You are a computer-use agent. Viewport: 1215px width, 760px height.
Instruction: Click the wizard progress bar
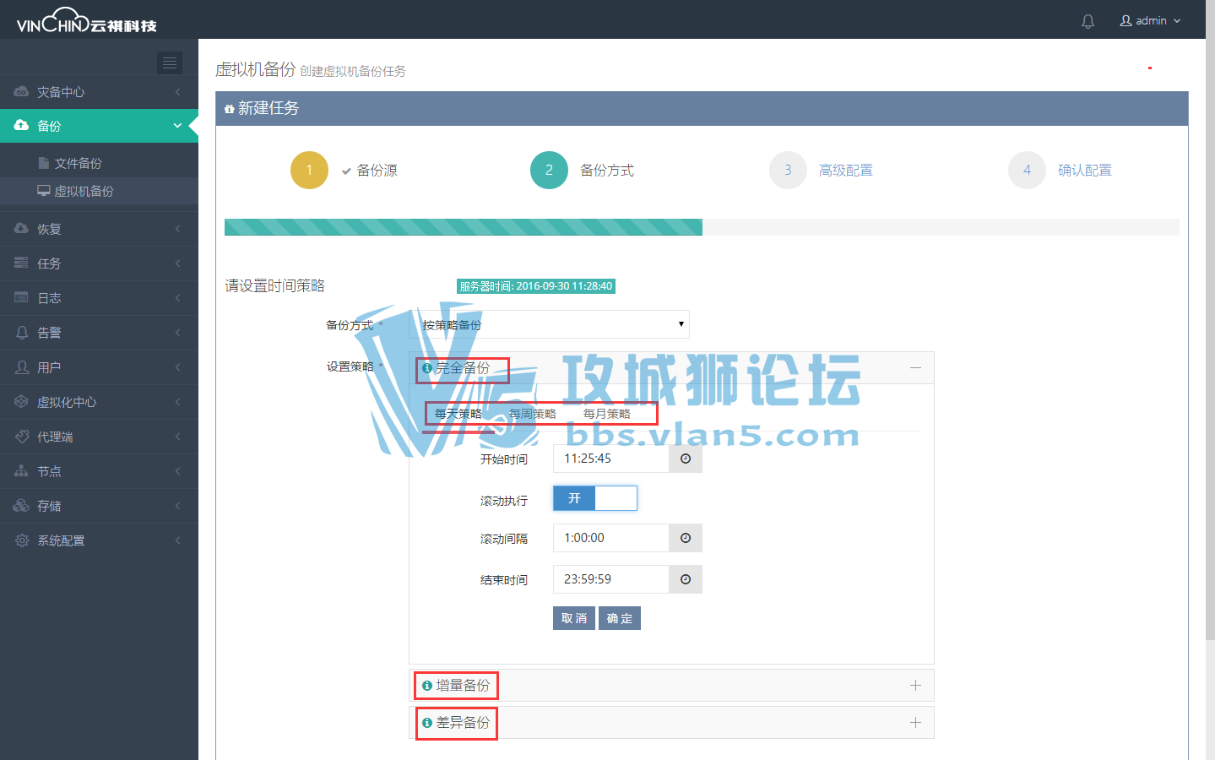[702, 227]
